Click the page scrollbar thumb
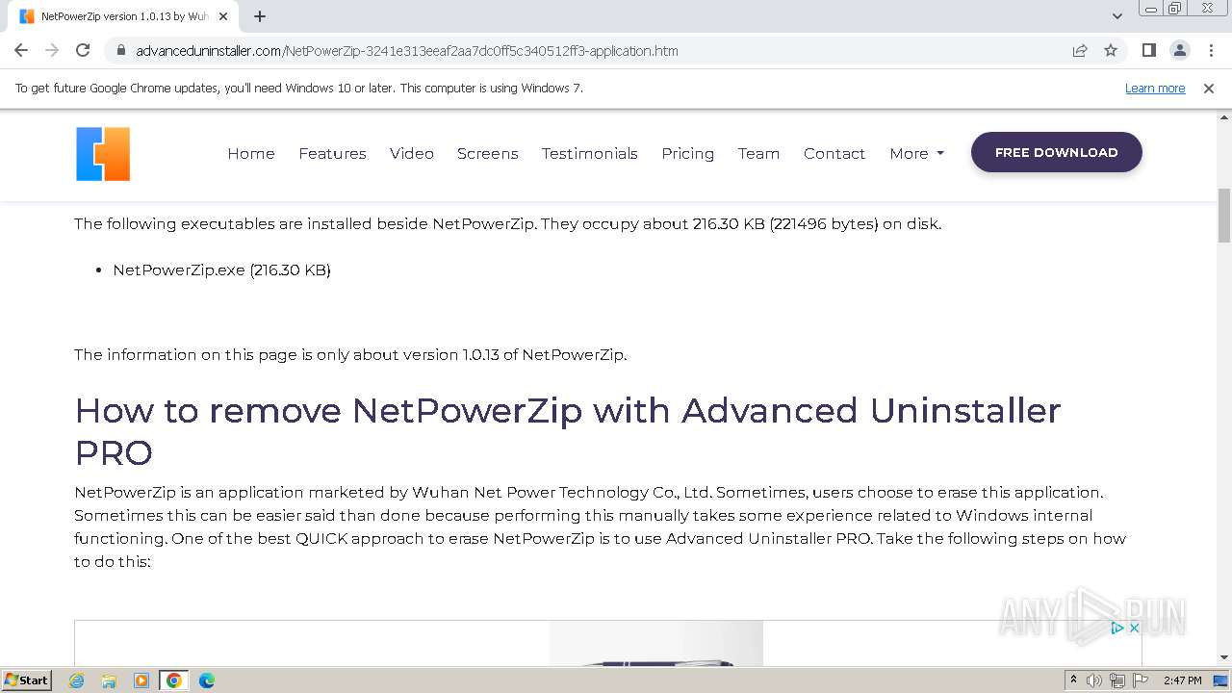 [1224, 216]
